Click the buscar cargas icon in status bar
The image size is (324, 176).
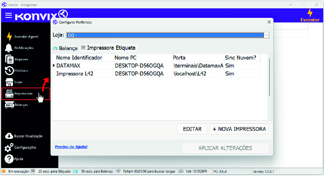(118, 171)
